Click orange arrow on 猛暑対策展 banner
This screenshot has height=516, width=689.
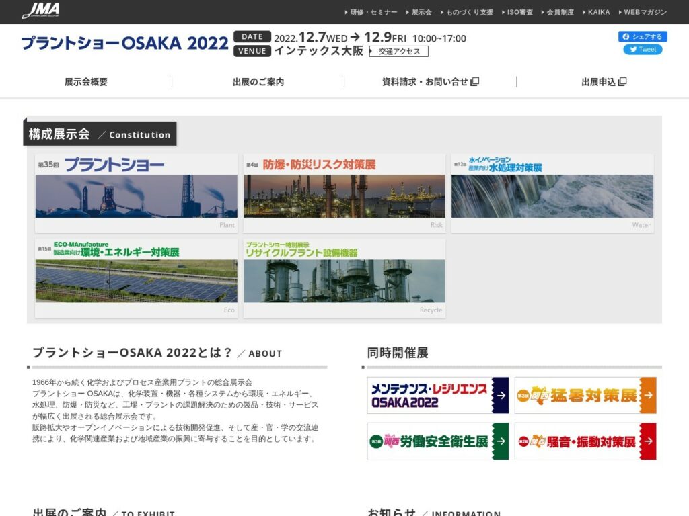click(x=649, y=395)
